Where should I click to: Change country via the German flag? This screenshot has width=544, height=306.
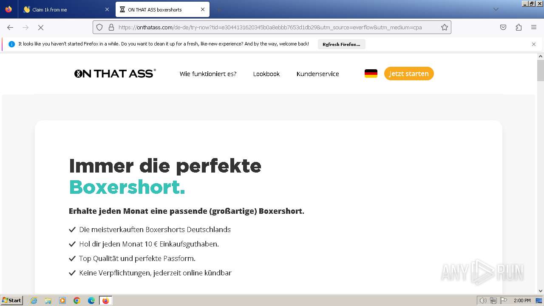[x=371, y=74]
